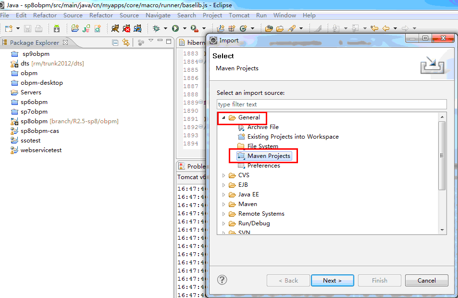Open the Navigate menu
Viewport: 458px width, 298px height.
(x=158, y=15)
